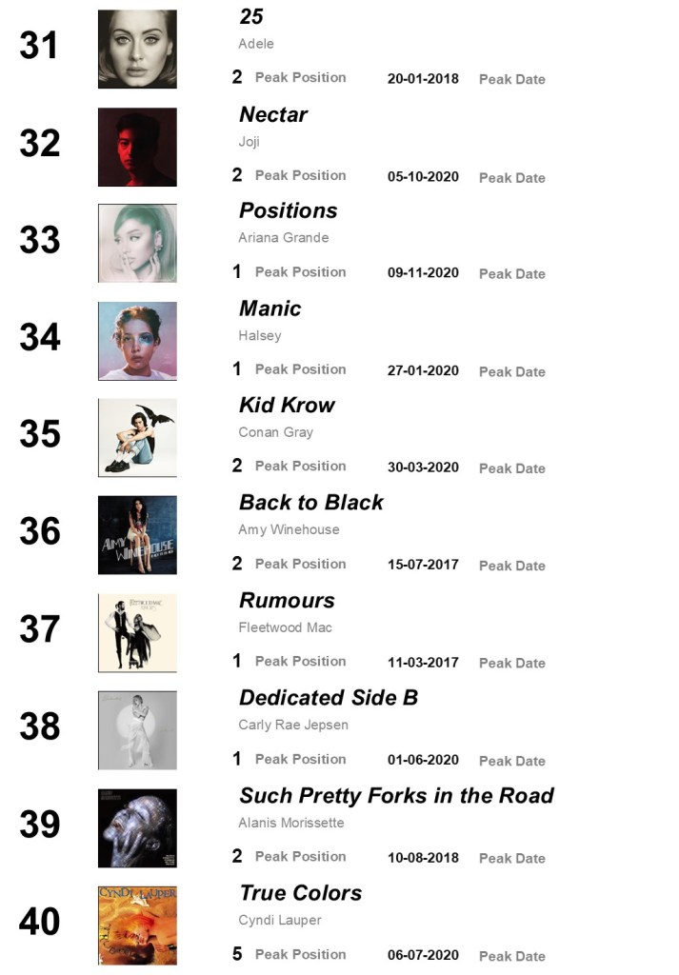
Task: Click the Fleetwood Mac artist name
Action: pyautogui.click(x=285, y=627)
